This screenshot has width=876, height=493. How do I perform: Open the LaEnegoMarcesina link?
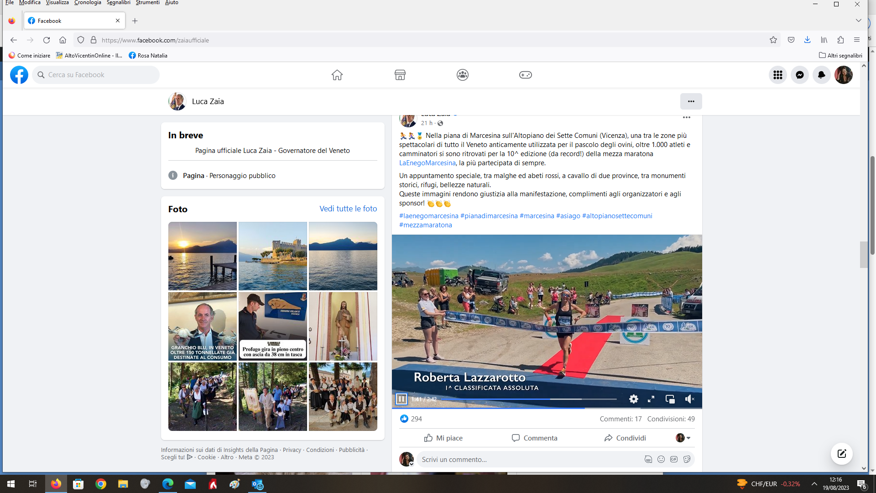427,163
